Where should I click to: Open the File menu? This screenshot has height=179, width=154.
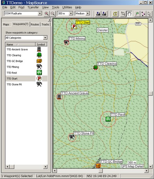point(5,7)
